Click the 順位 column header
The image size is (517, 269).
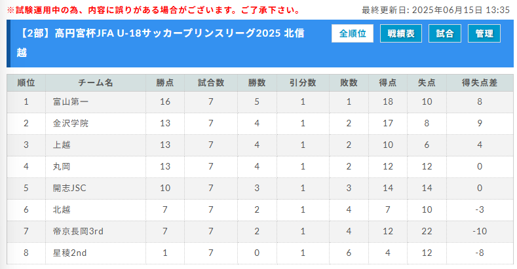pyautogui.click(x=26, y=82)
